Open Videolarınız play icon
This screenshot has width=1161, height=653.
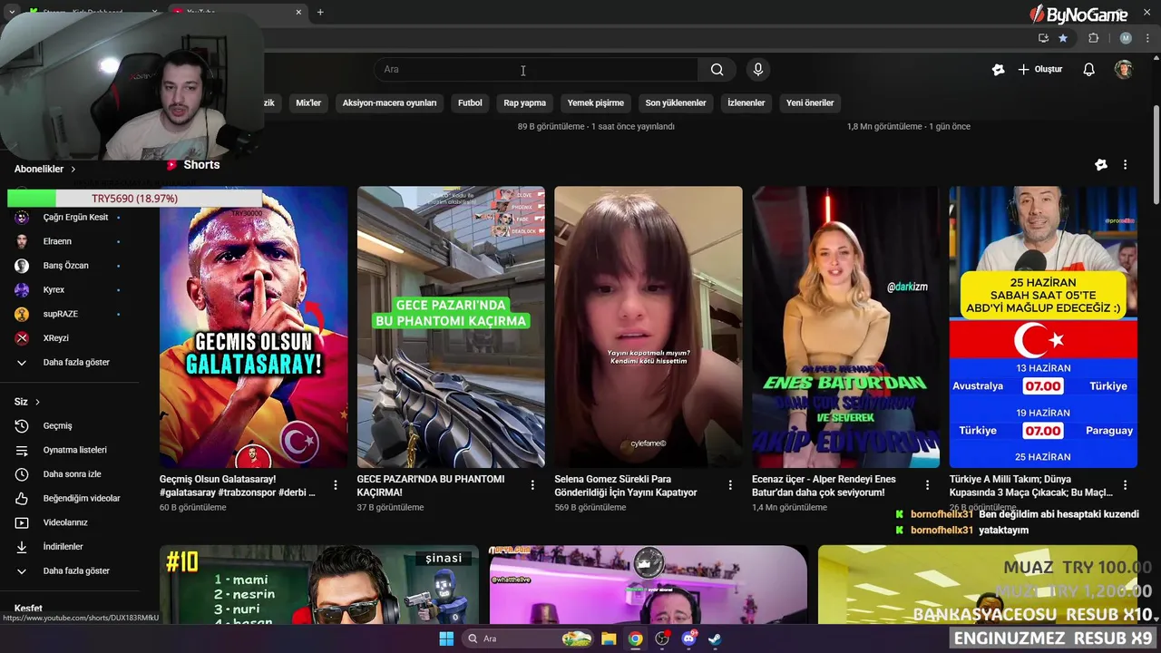[x=22, y=522]
